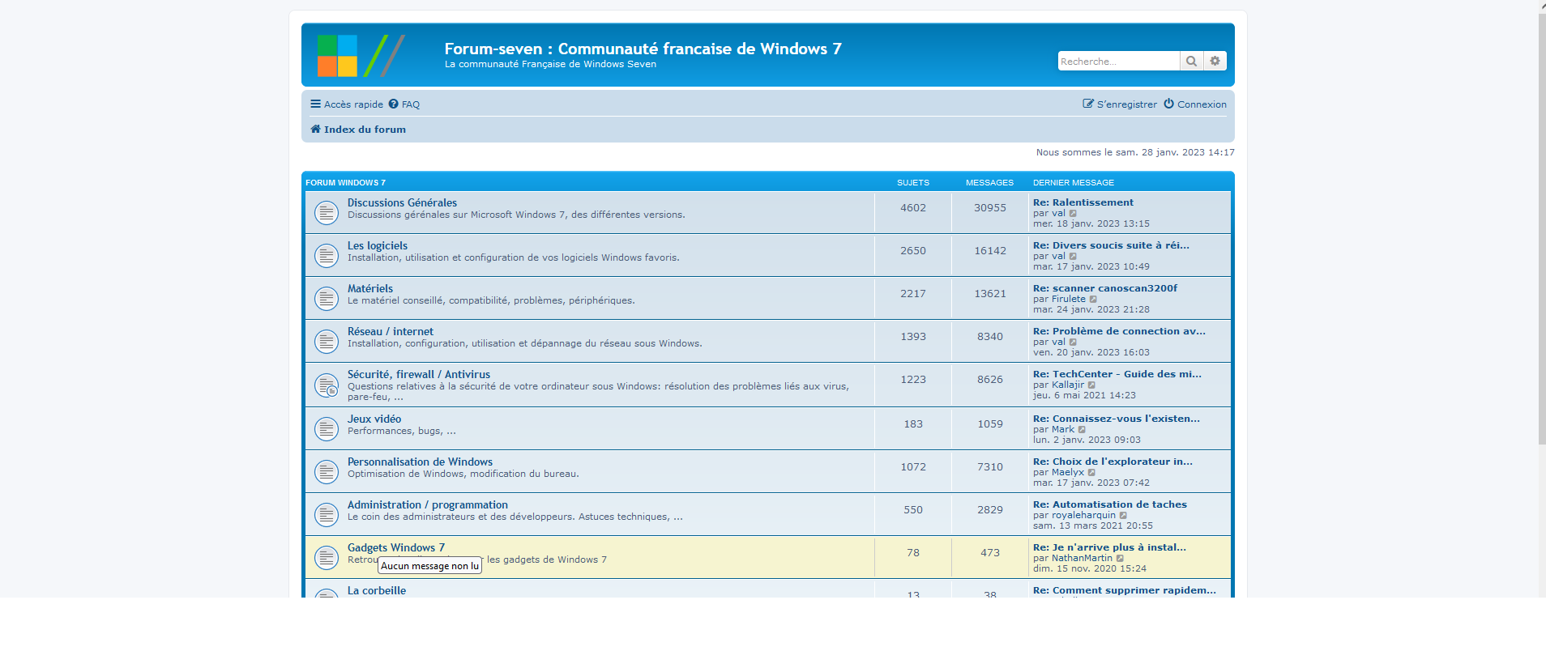Screen dimensions: 1546x651
Task: View latest post icon next to Mark
Action: coord(1082,430)
